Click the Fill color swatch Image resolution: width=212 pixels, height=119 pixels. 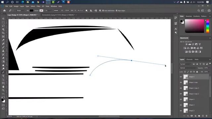[x=31, y=11]
